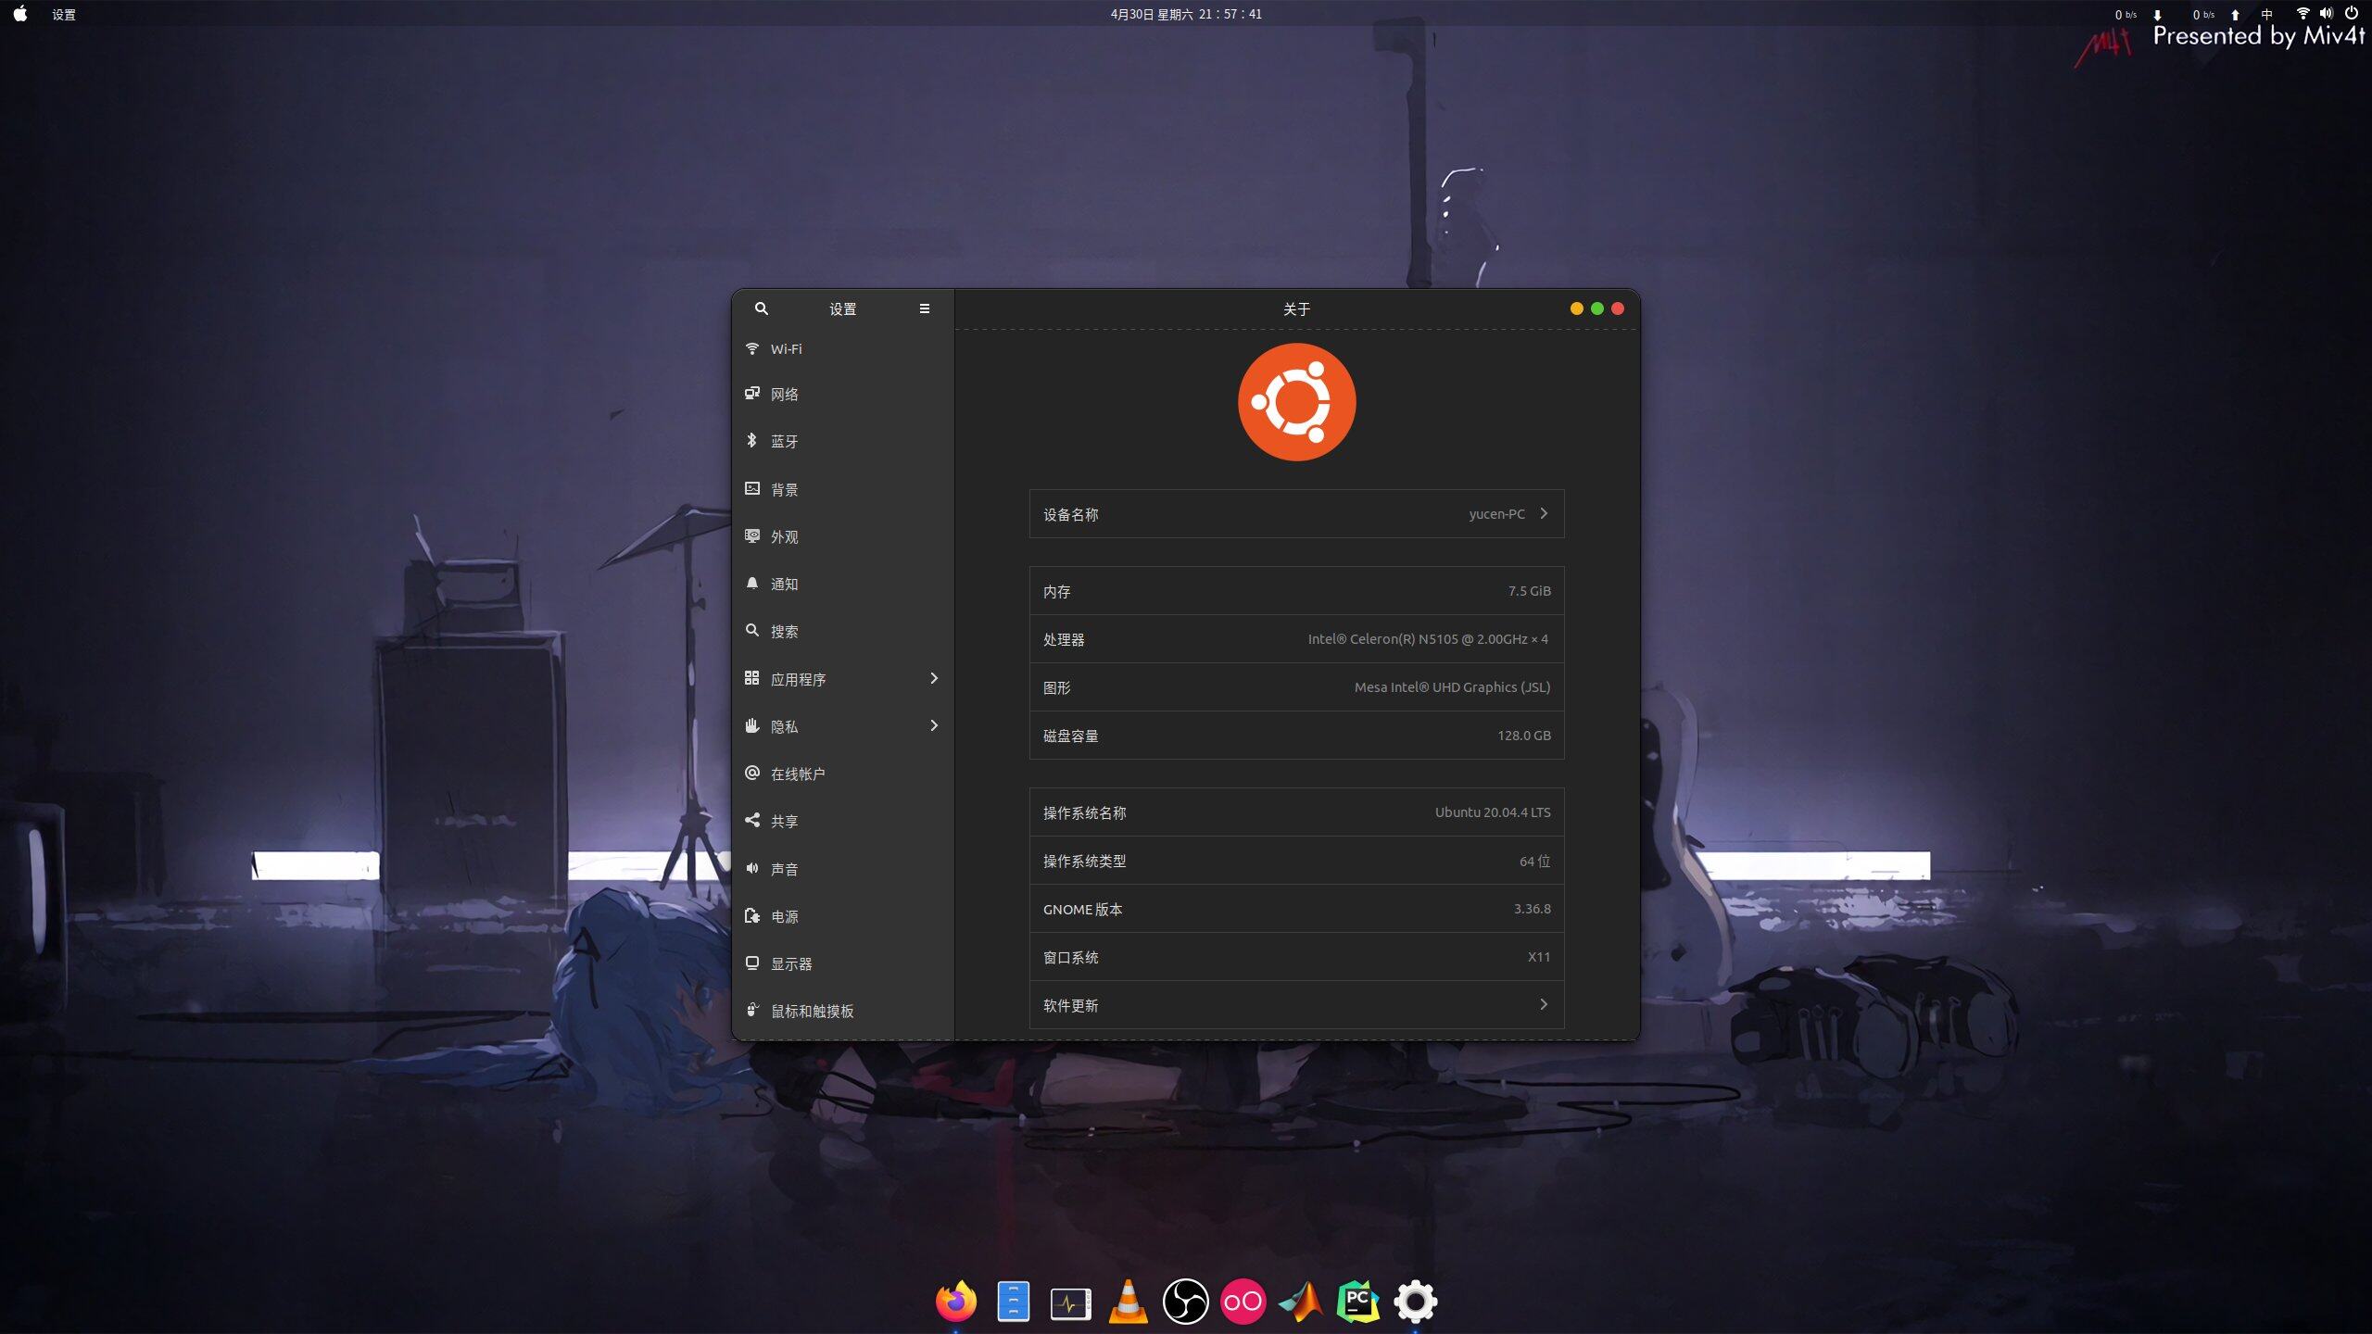
Task: Click the yucen-PC device name value
Action: [x=1496, y=514]
